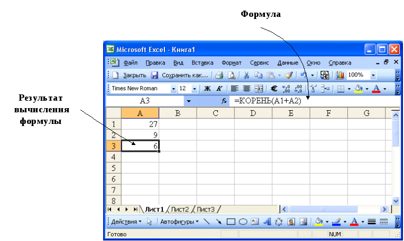The width and height of the screenshot is (404, 241).
Task: Toggle italic formatting (К)
Action: coord(219,89)
